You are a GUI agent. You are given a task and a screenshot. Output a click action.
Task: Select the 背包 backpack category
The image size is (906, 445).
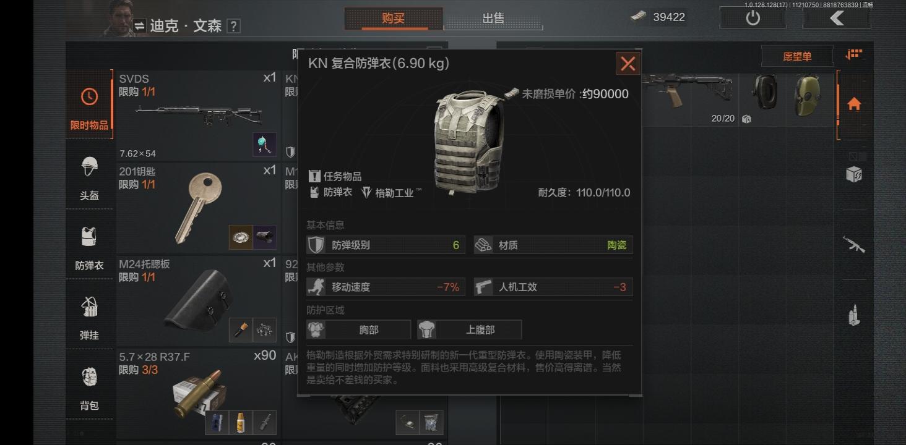click(89, 388)
